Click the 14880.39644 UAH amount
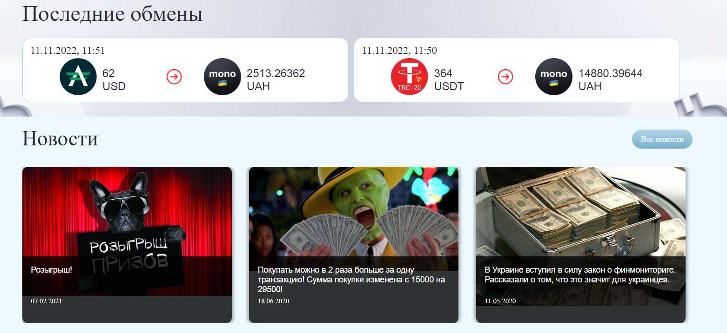 tap(611, 80)
